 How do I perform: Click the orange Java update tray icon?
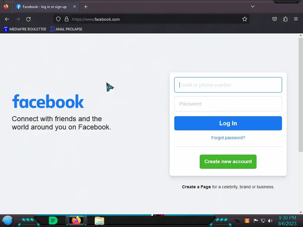pos(247,220)
